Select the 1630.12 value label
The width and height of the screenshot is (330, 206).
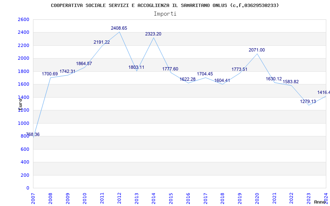click(274, 79)
